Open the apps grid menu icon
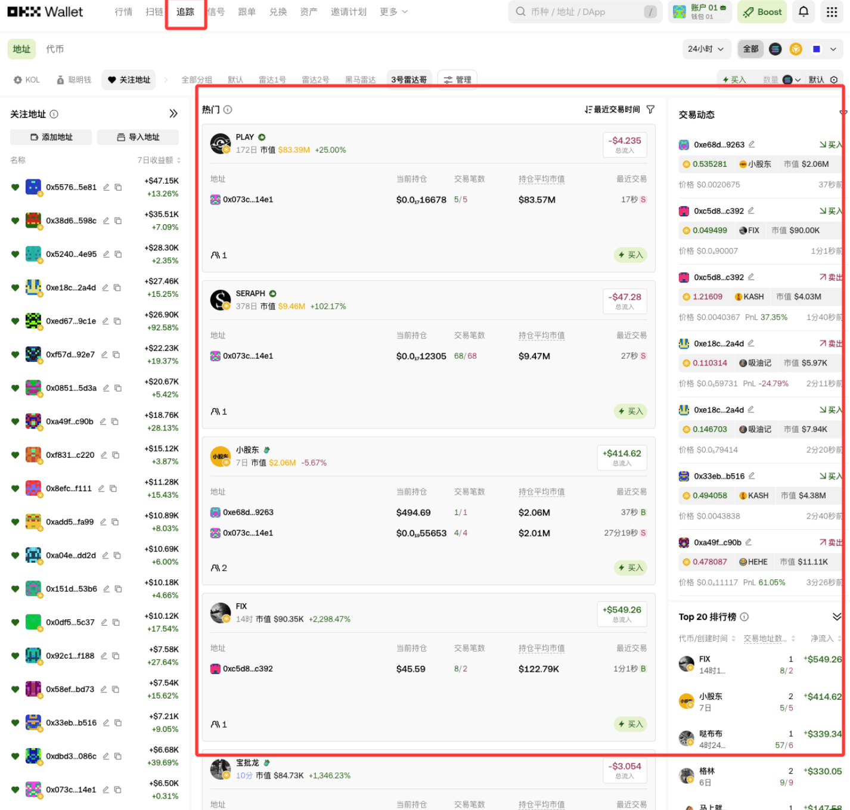 [832, 12]
